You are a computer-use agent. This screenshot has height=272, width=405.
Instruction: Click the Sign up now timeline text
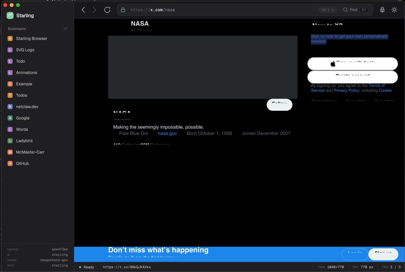pos(349,39)
